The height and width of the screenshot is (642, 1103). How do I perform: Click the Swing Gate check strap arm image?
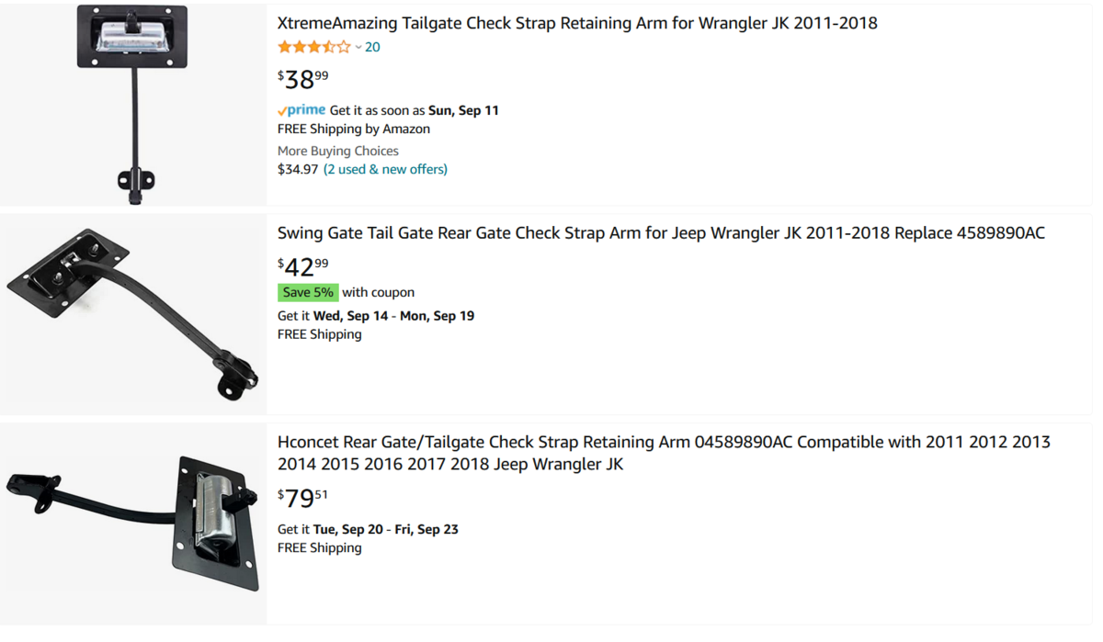click(133, 312)
